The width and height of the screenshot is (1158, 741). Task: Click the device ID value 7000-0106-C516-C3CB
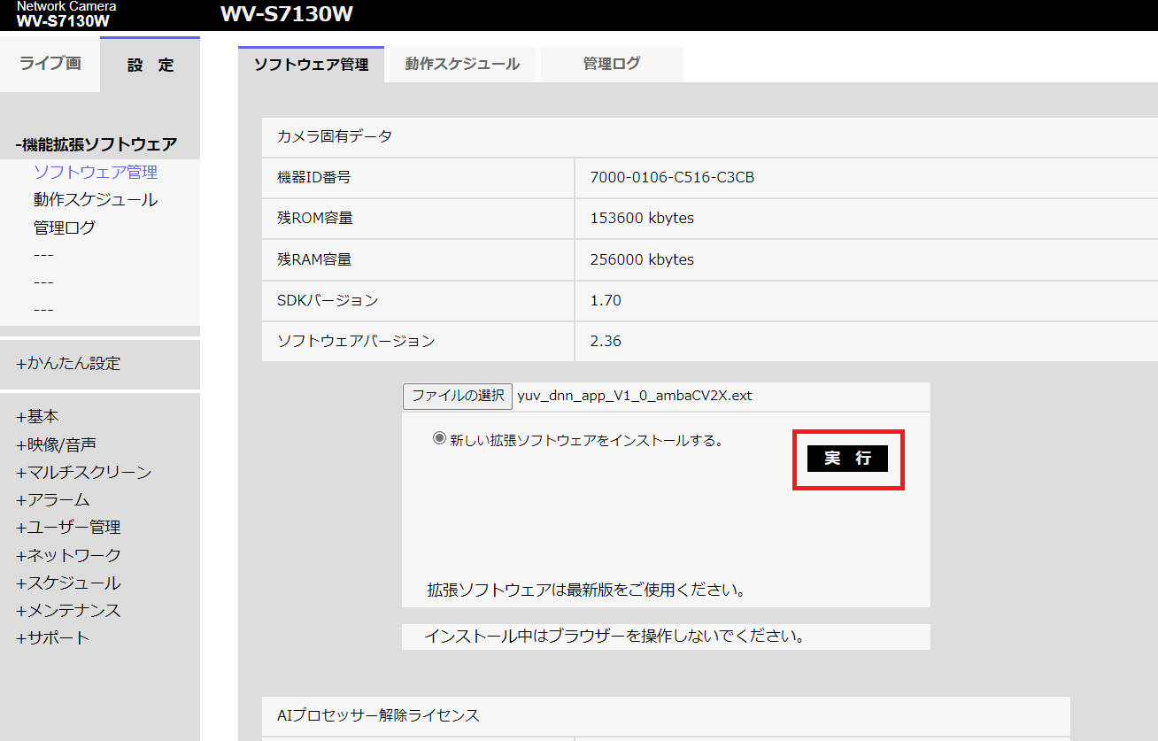[672, 177]
